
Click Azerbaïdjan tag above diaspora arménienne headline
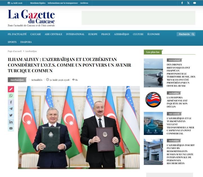[174, 93]
